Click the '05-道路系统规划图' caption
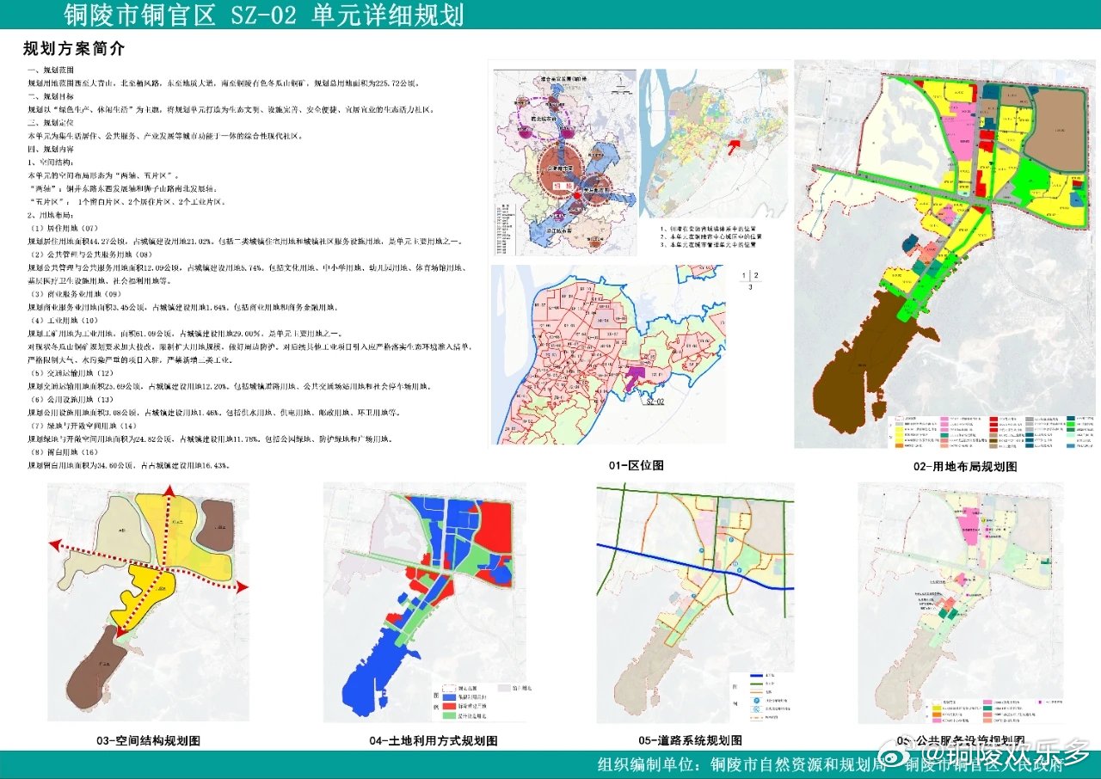The height and width of the screenshot is (779, 1101). (690, 740)
